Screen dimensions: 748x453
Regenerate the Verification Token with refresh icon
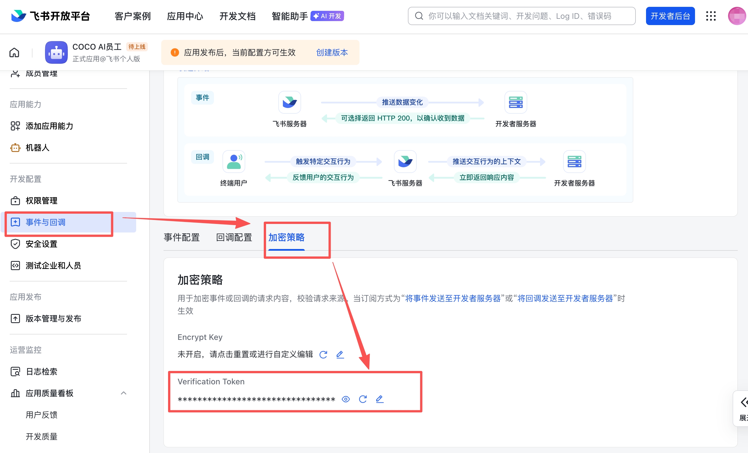click(x=363, y=399)
